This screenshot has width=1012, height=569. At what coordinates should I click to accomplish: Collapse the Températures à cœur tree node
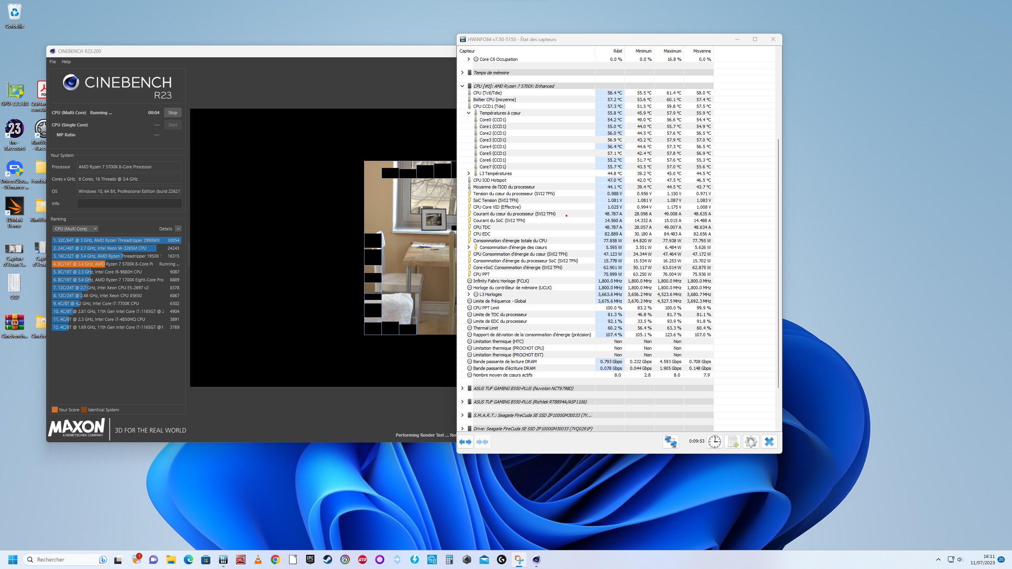468,113
